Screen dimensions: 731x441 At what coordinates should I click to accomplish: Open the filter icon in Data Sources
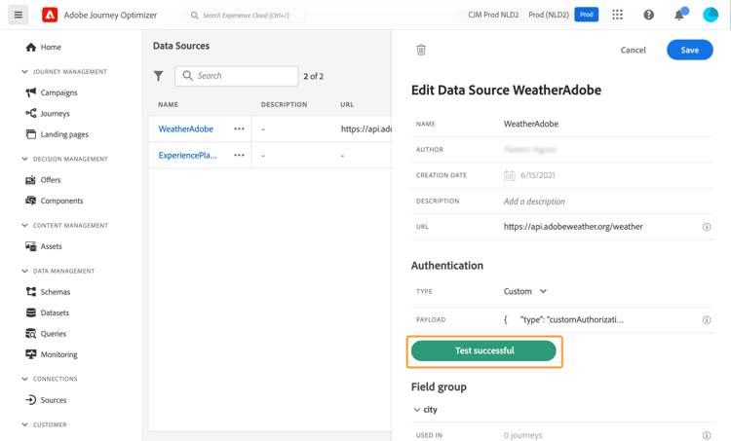(159, 76)
